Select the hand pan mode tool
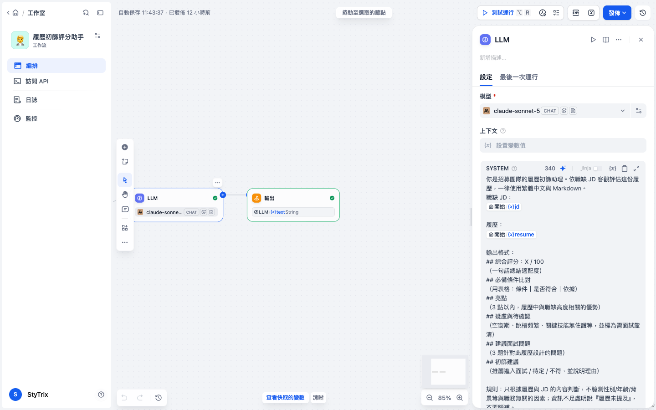Screen dimensions: 656x410 coord(125,195)
